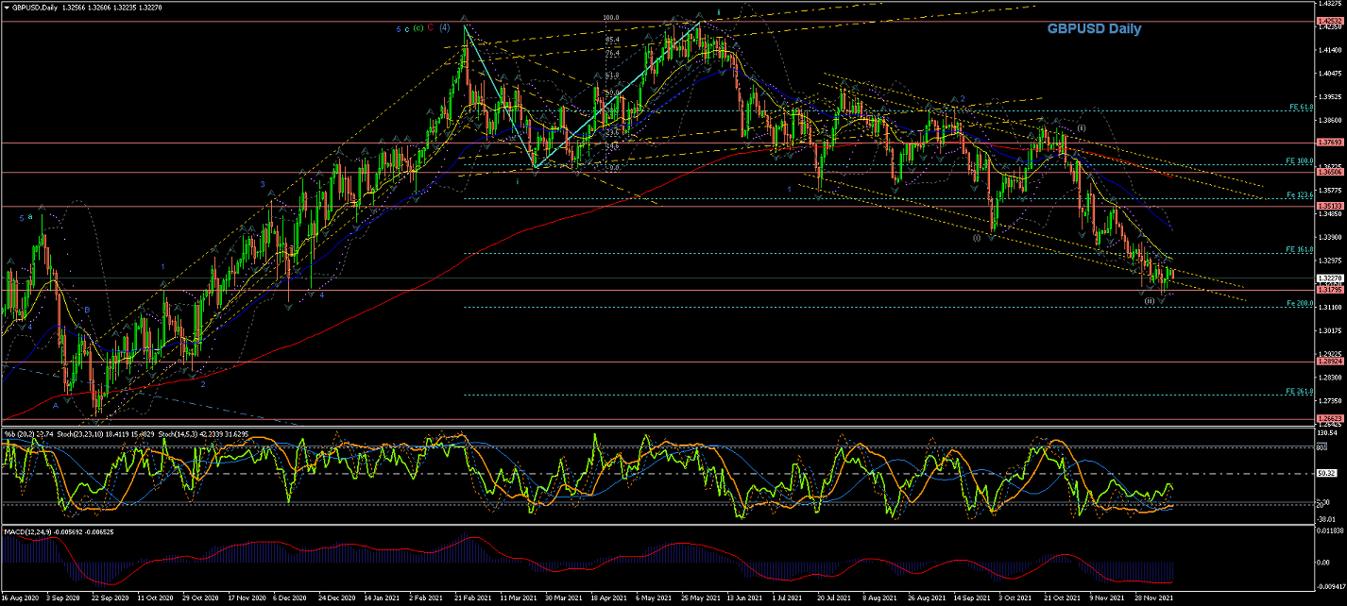Image resolution: width=1347 pixels, height=606 pixels.
Task: Select the 1.31795 red price tag
Action: pos(1328,290)
